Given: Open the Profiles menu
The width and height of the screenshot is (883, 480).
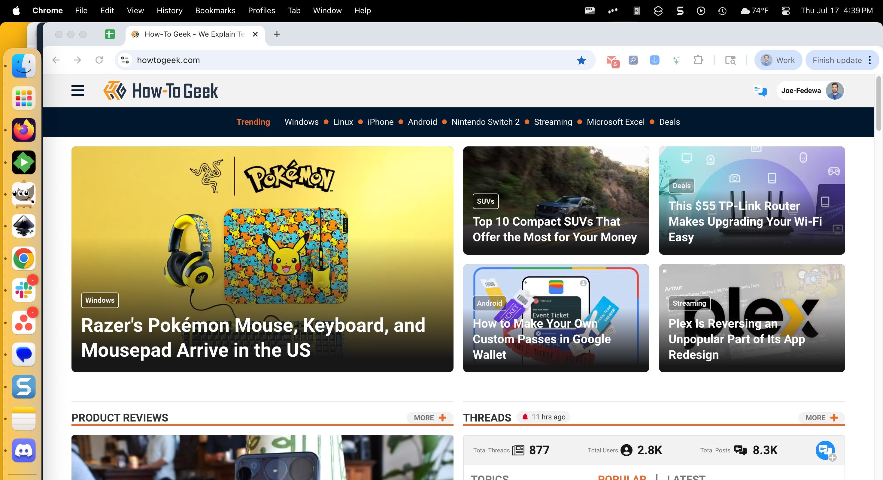Looking at the screenshot, I should pyautogui.click(x=262, y=10).
